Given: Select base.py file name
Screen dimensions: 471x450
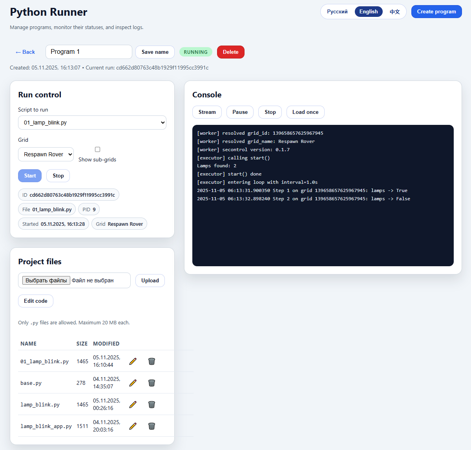Looking at the screenshot, I should (x=31, y=383).
